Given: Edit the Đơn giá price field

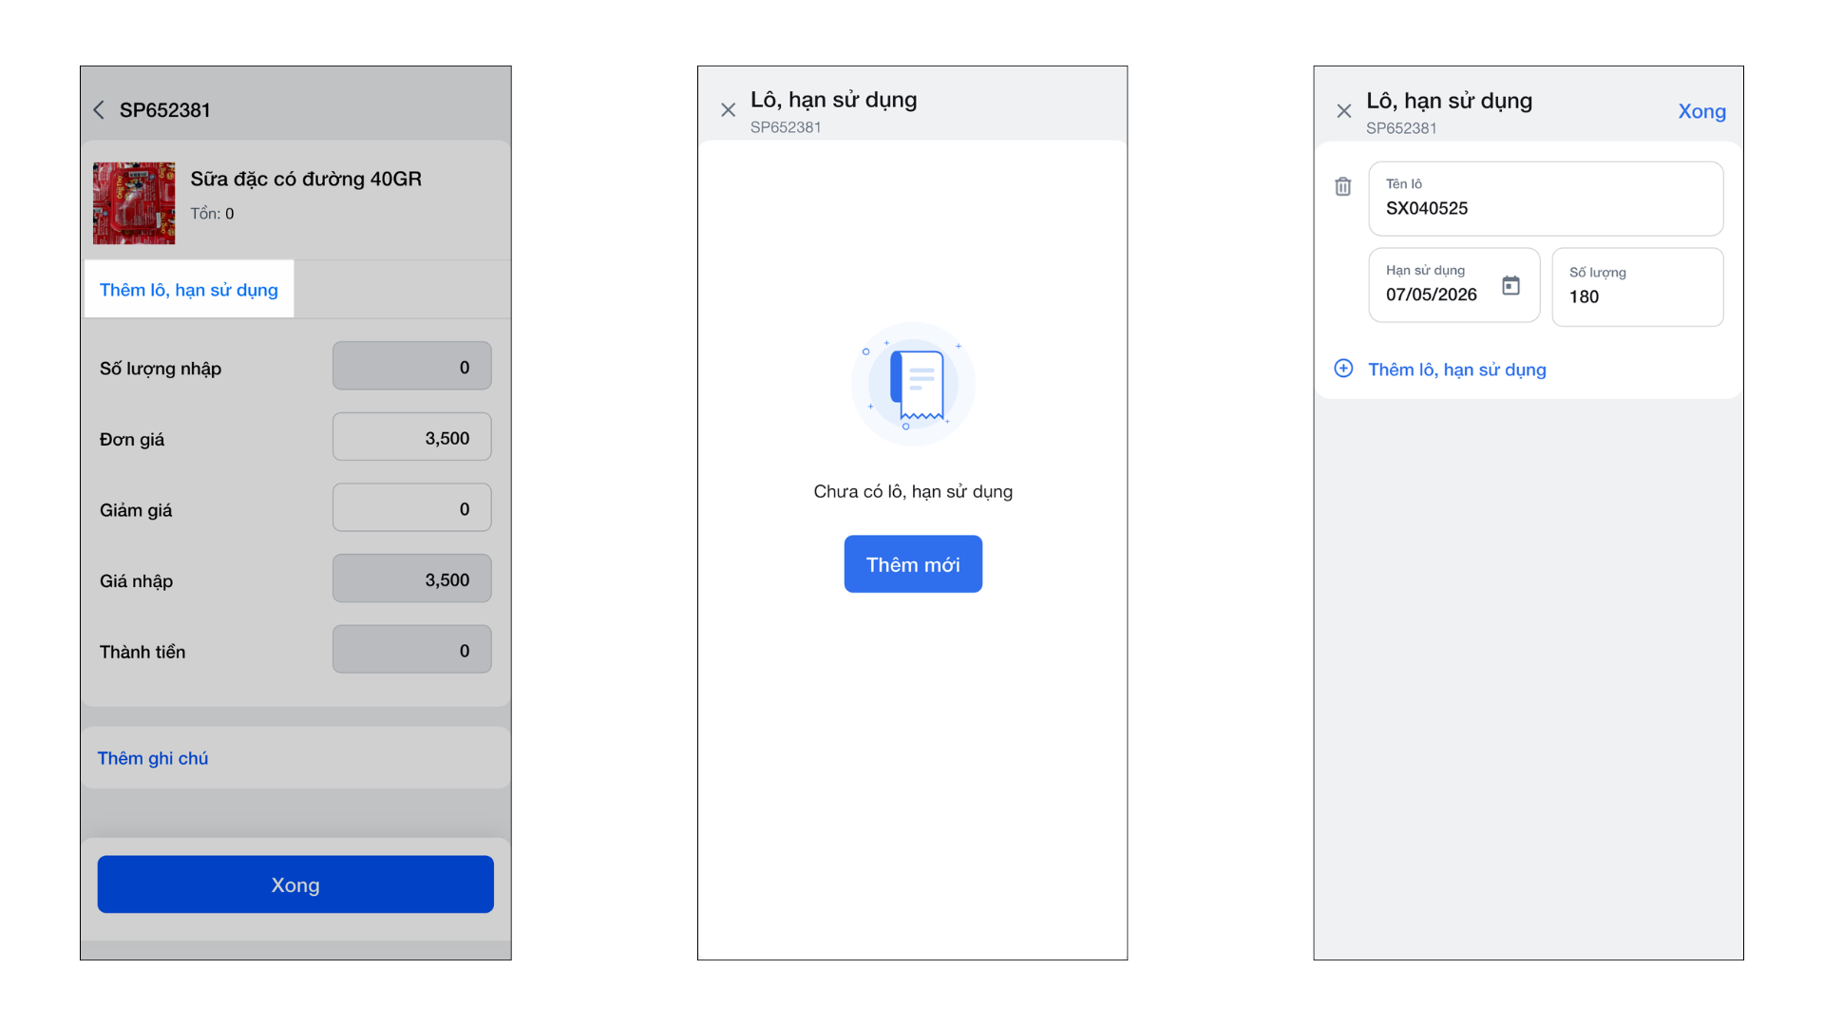Looking at the screenshot, I should 411,438.
